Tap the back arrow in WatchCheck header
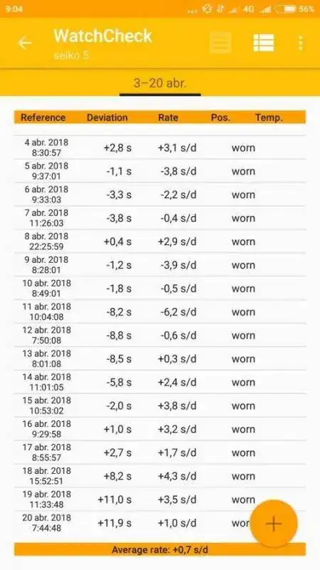 (x=25, y=43)
